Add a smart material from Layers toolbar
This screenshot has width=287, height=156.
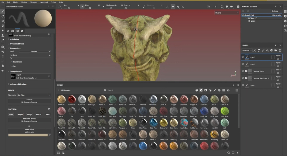[271, 50]
